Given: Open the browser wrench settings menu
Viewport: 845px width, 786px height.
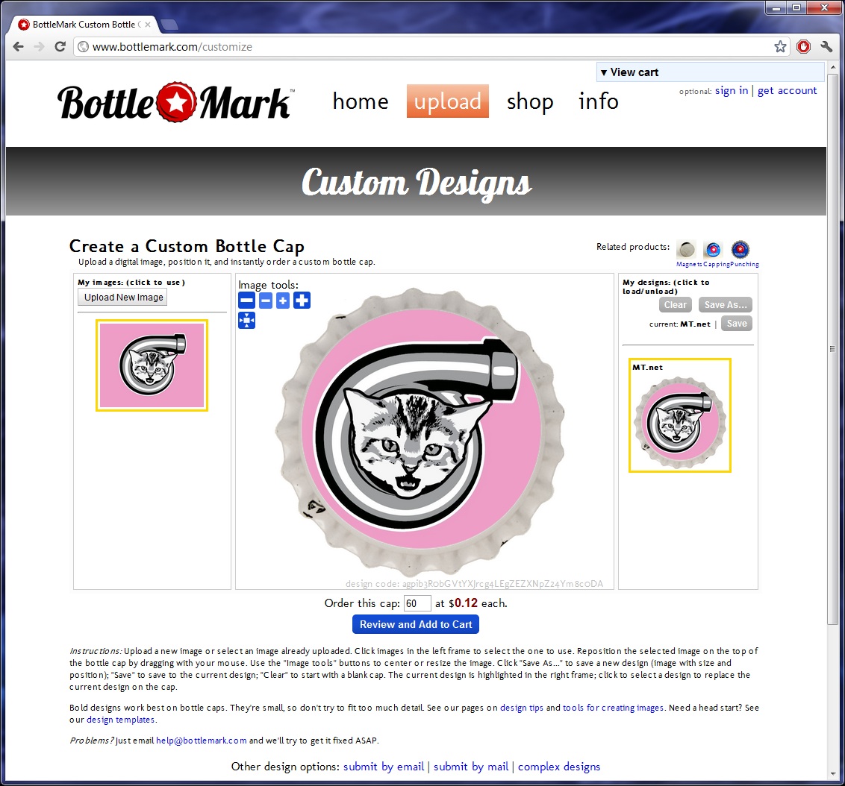Looking at the screenshot, I should [826, 47].
